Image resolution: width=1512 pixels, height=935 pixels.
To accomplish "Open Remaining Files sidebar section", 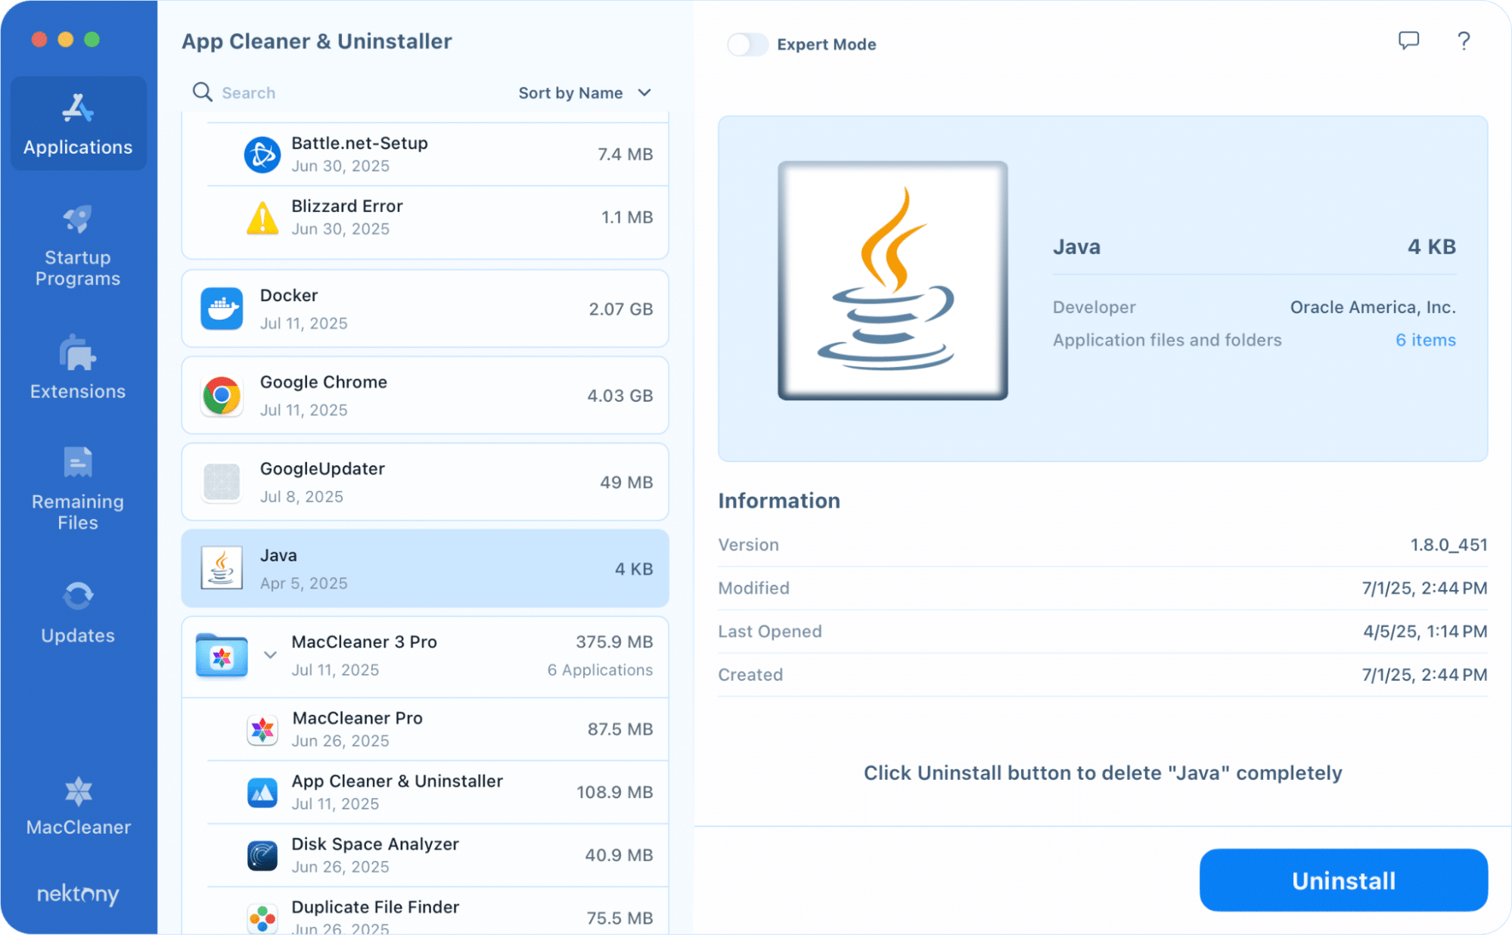I will coord(78,489).
